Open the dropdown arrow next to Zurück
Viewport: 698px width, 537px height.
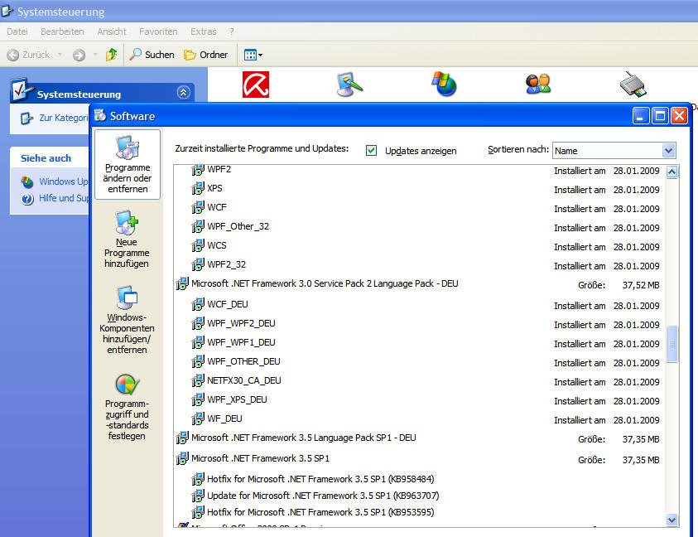tap(60, 55)
